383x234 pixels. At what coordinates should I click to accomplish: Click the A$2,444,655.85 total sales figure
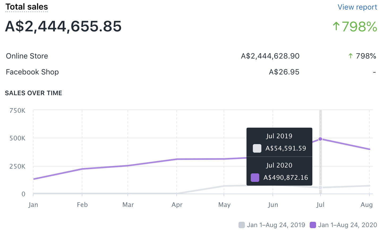63,26
